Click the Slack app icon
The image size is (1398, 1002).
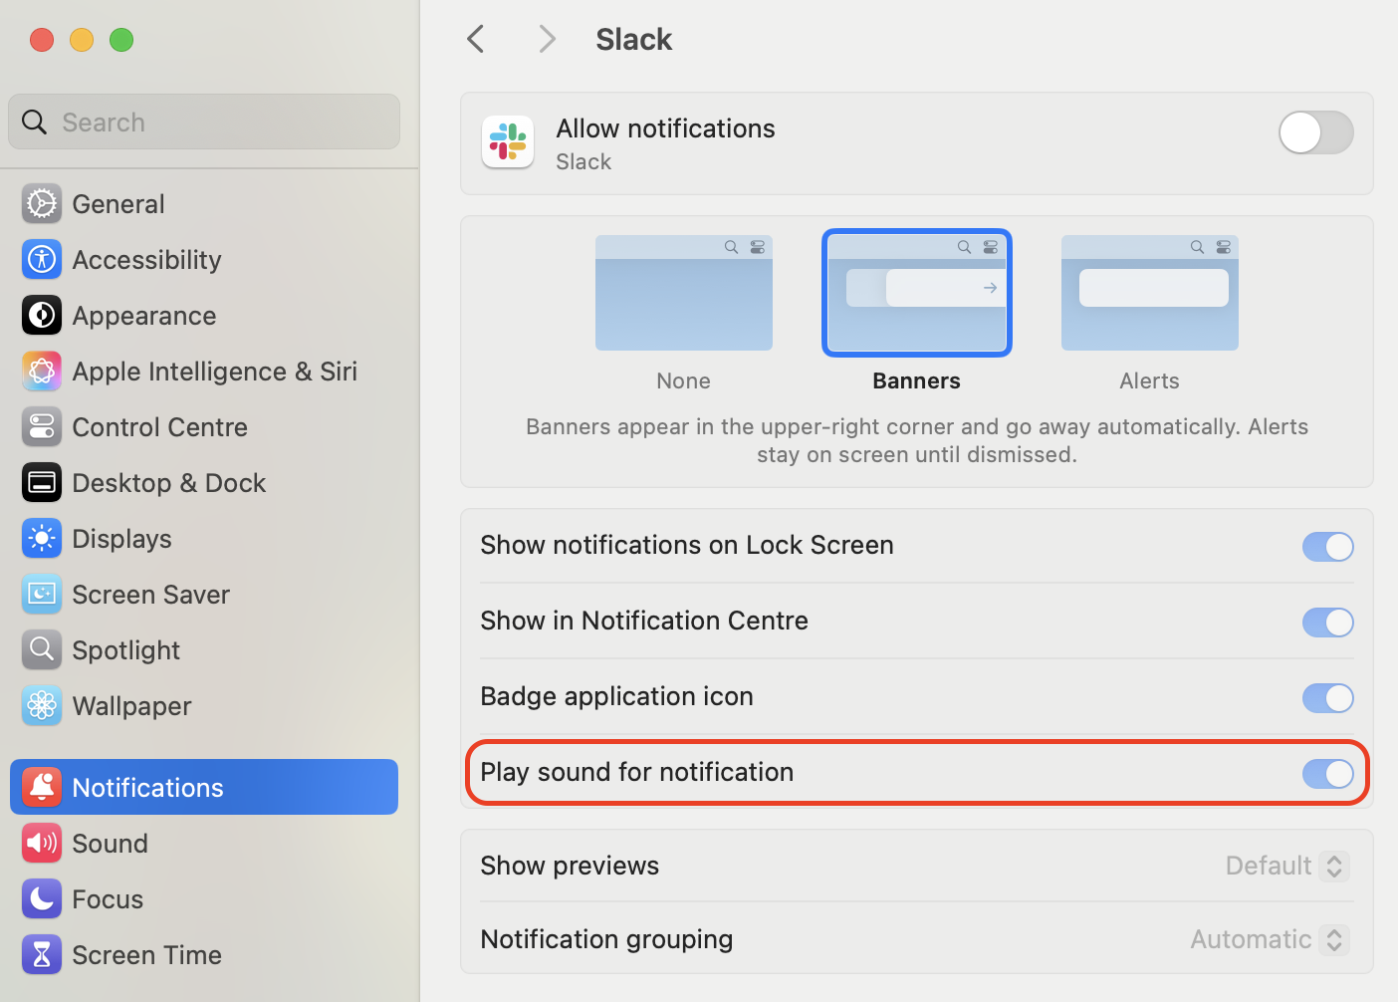(508, 141)
